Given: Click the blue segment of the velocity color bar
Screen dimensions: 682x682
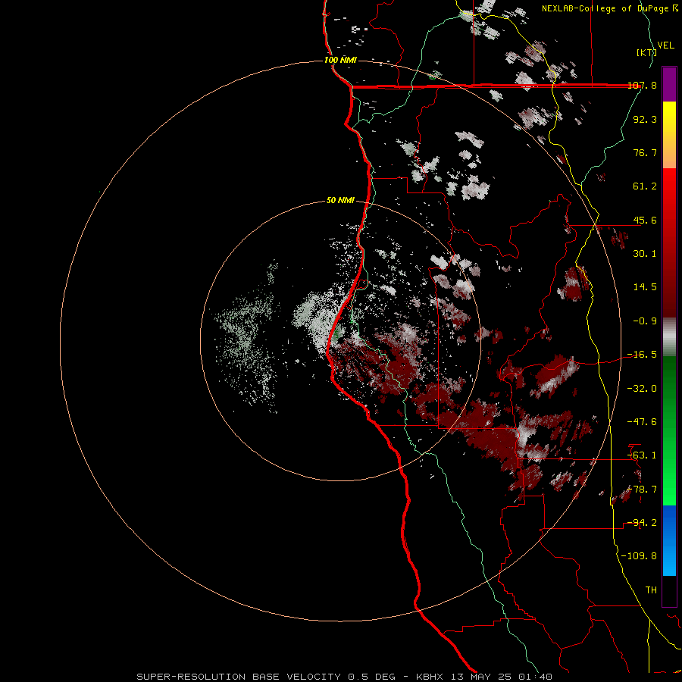Looking at the screenshot, I should point(669,540).
